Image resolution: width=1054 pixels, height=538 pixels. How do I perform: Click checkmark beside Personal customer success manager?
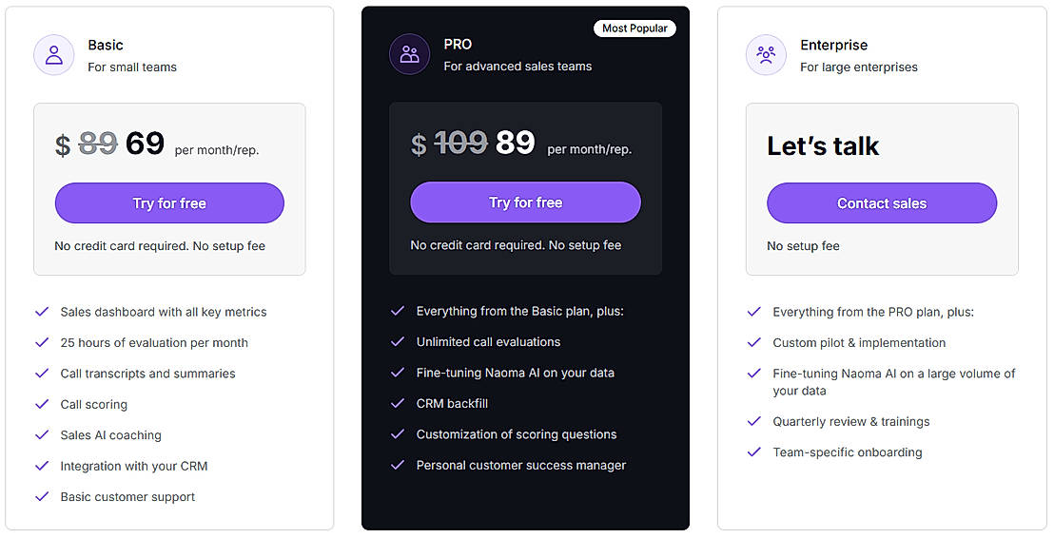398,465
